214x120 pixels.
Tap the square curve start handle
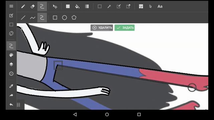[x=58, y=65]
